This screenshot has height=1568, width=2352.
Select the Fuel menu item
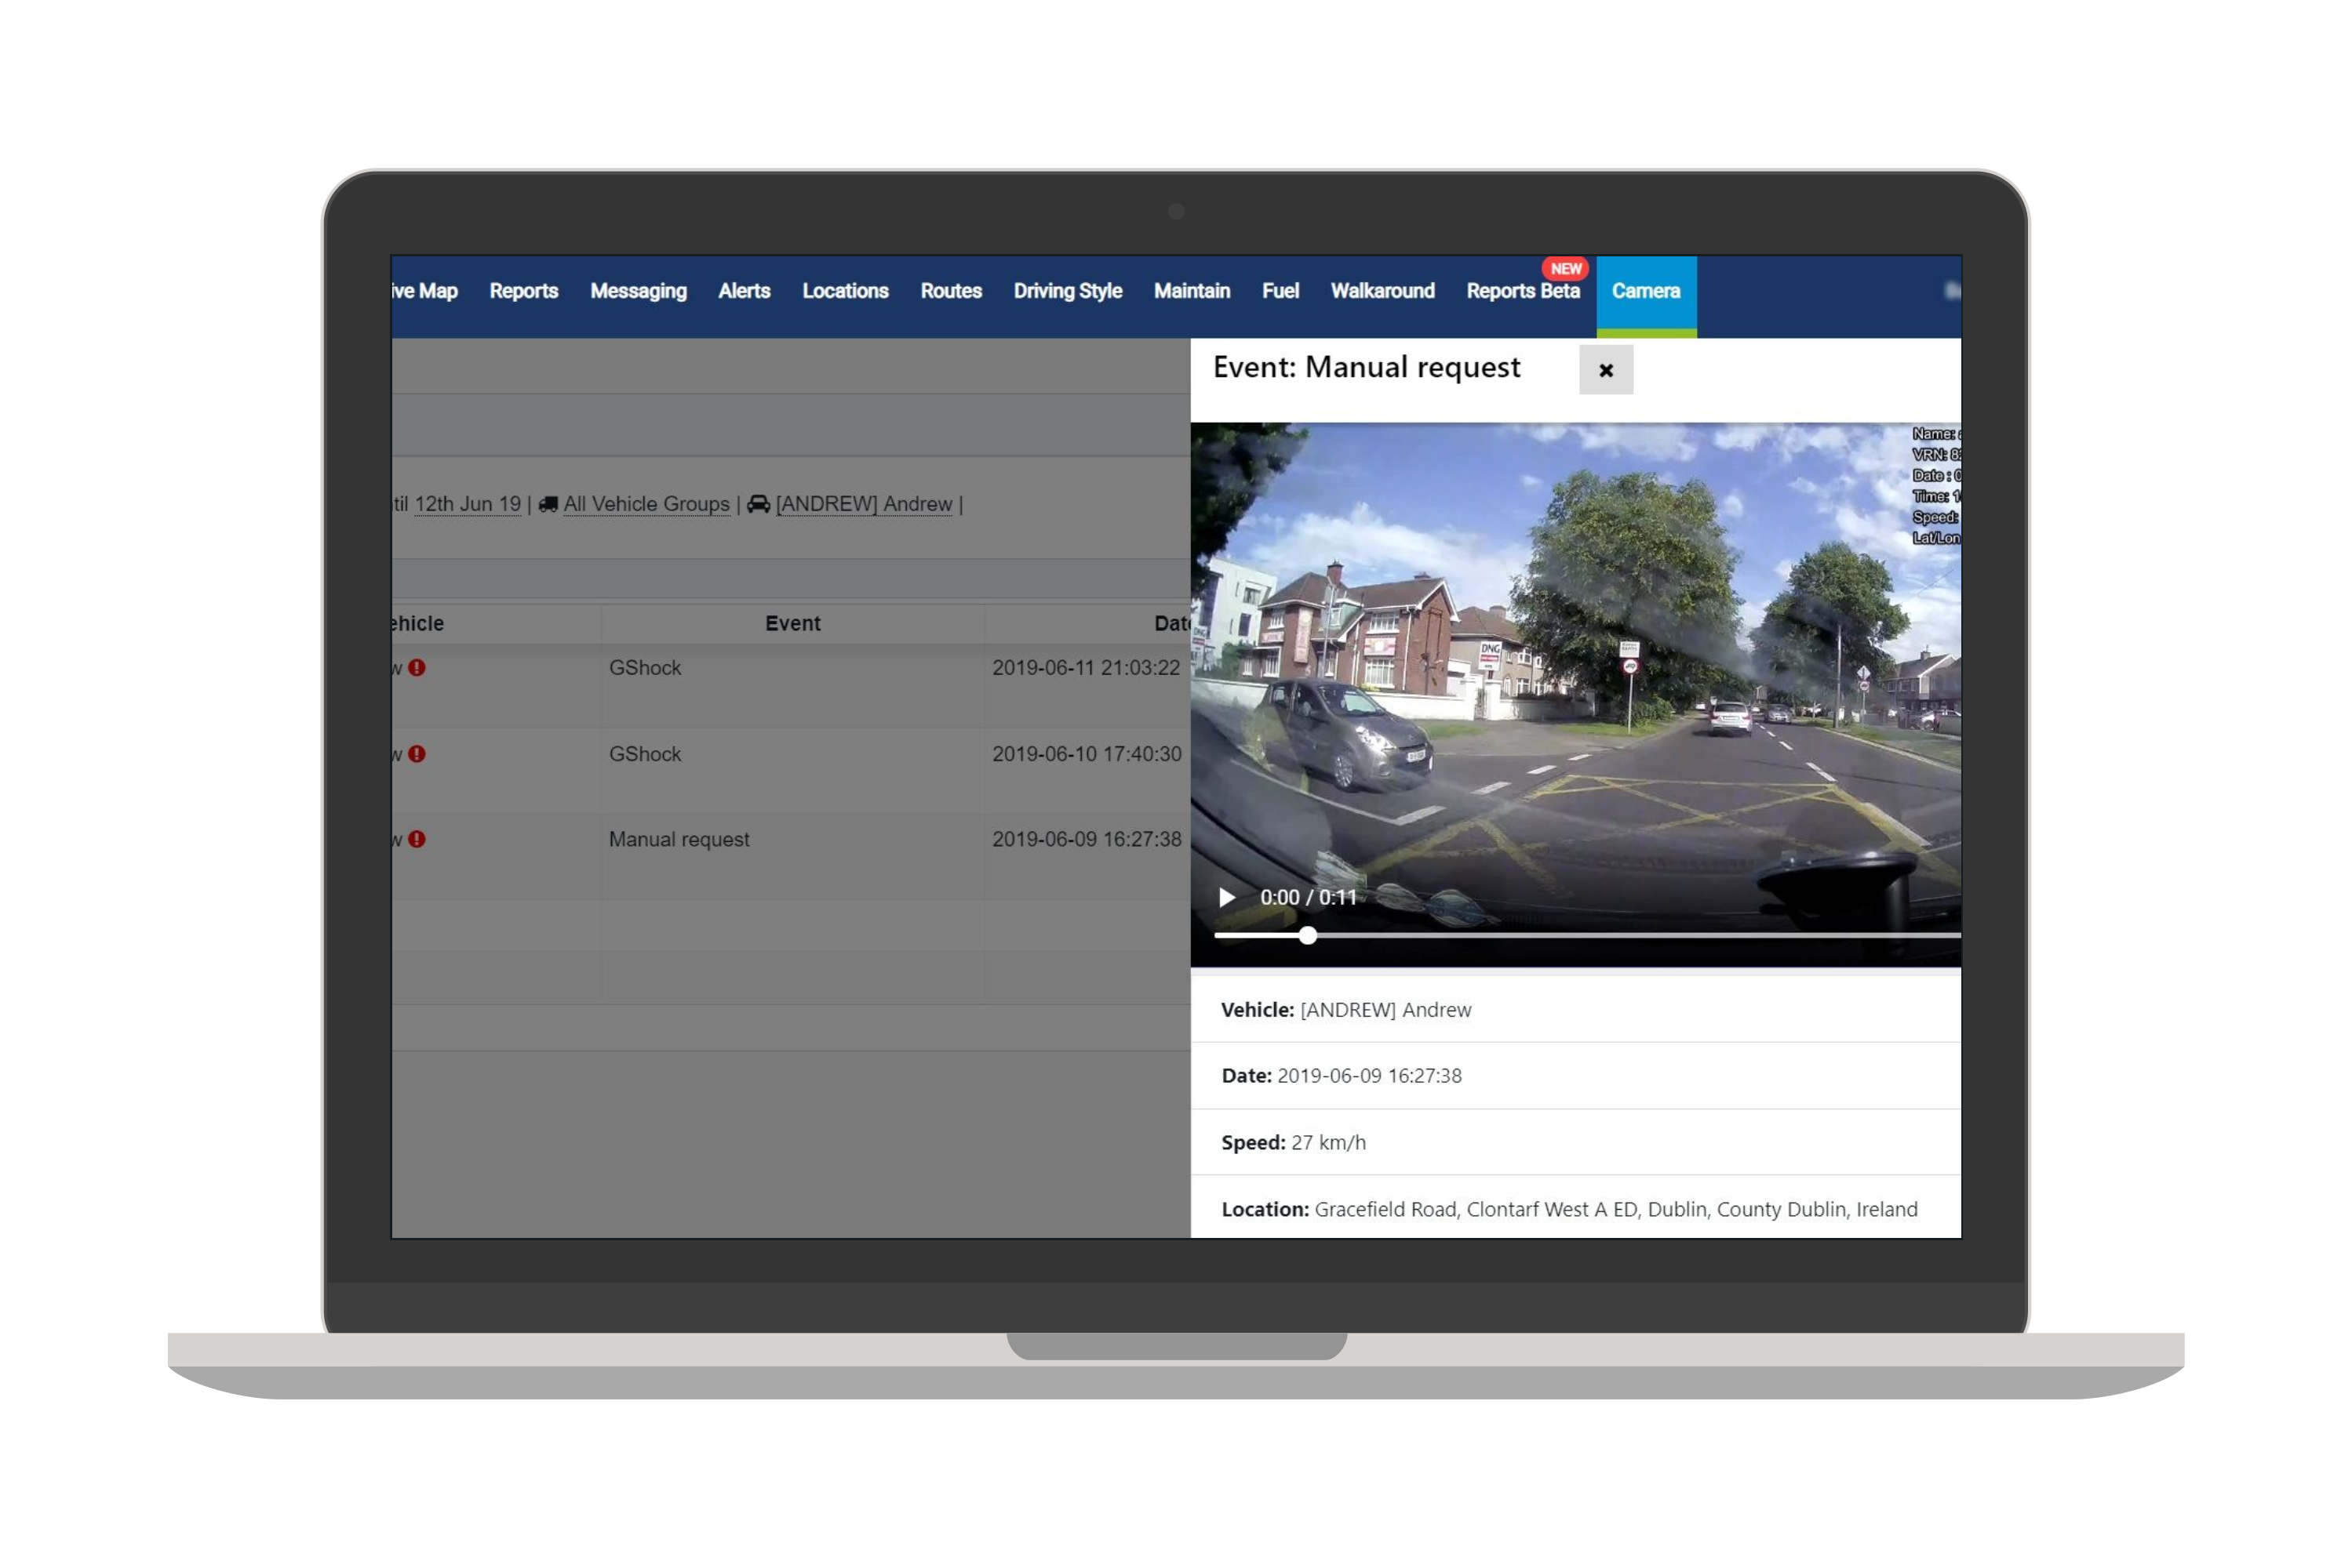click(1280, 291)
